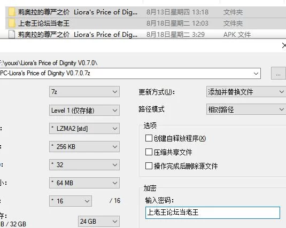286x228 pixels.
Task: Click the 更新方式(U): label
Action: 157,92
